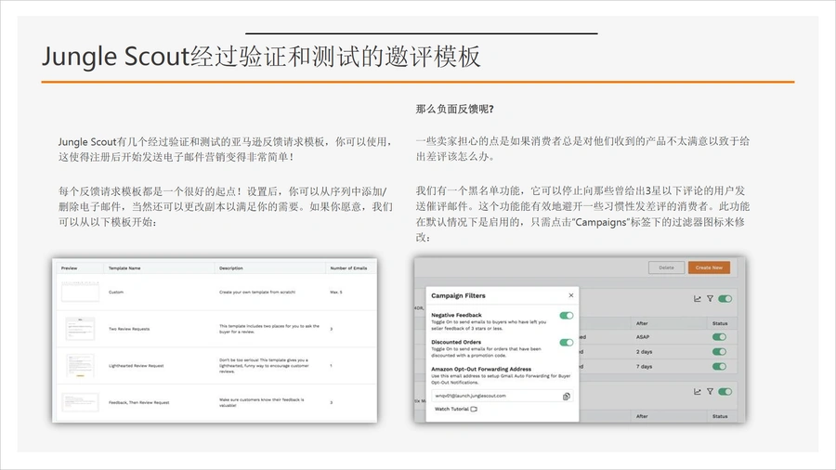836x470 pixels.
Task: Disable the 2 days email status toggle
Action: 719,352
